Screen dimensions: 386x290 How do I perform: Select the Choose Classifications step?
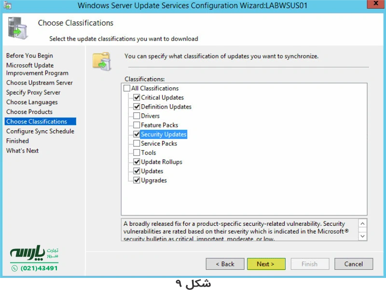point(41,122)
